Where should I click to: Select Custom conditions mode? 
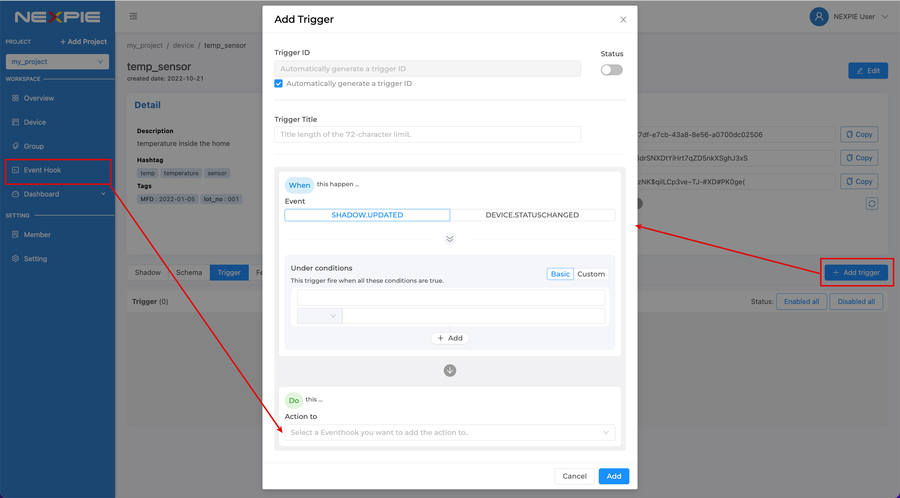pos(591,274)
